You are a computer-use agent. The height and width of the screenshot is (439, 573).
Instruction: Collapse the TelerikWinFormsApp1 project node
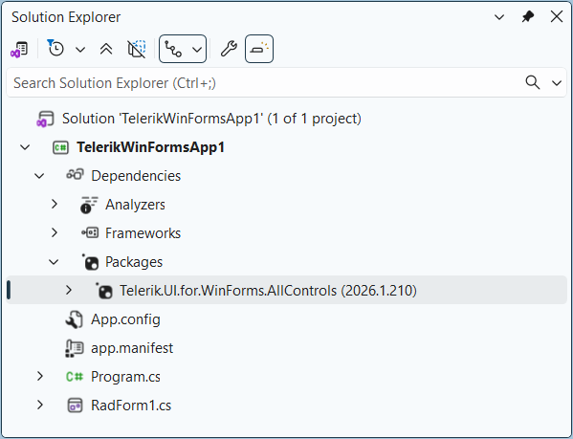(x=25, y=147)
